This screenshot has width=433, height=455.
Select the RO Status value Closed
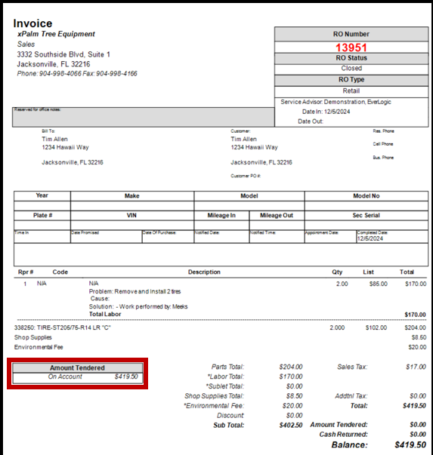351,68
